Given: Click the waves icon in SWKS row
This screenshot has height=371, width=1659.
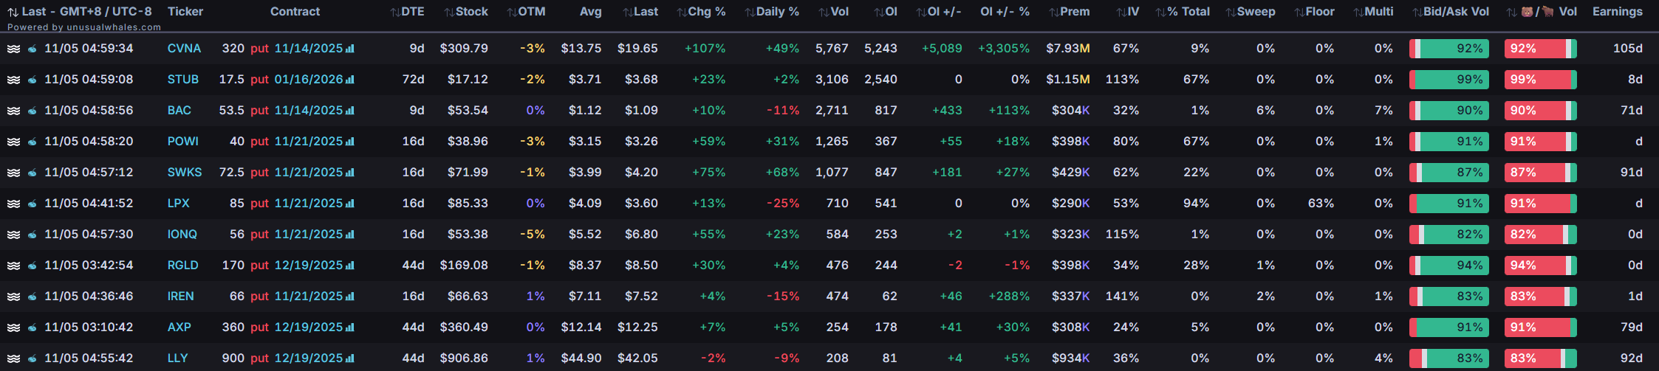Looking at the screenshot, I should [13, 173].
